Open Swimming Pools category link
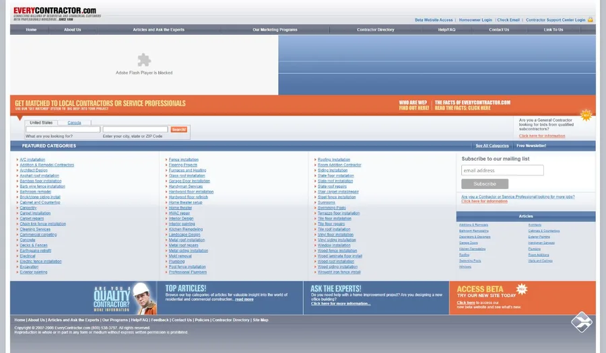The height and width of the screenshot is (353, 606). pos(331,208)
